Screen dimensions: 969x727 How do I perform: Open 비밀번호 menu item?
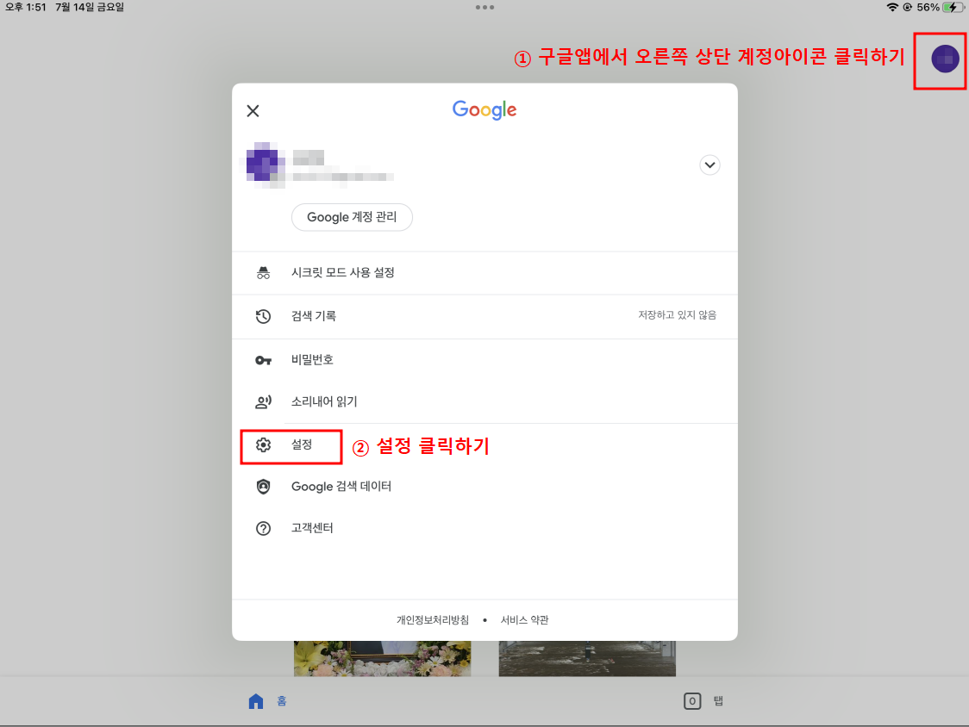pyautogui.click(x=312, y=359)
